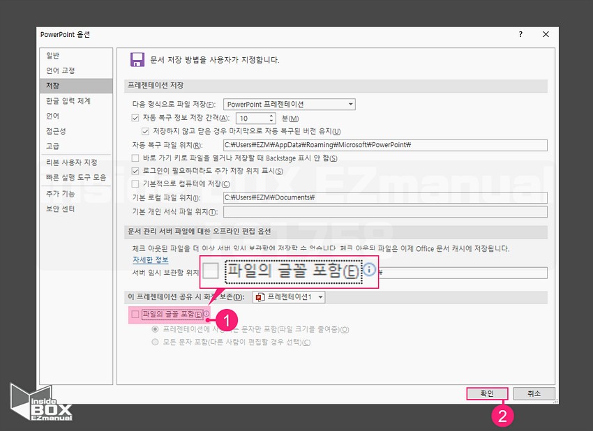Click the 취소 button
Image resolution: width=593 pixels, height=431 pixels.
(x=534, y=393)
